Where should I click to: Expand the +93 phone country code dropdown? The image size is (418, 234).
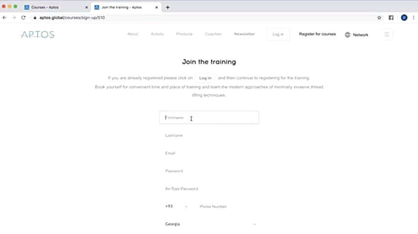(176, 206)
